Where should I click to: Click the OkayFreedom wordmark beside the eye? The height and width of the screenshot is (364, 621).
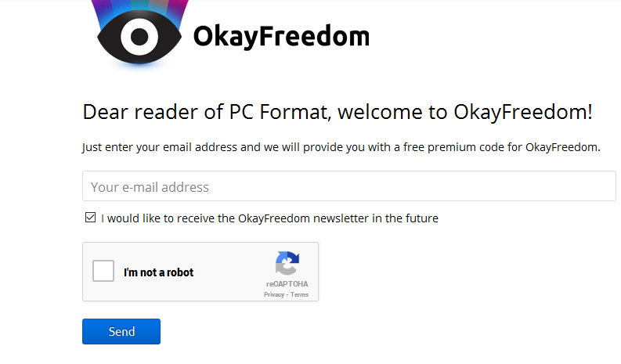281,36
